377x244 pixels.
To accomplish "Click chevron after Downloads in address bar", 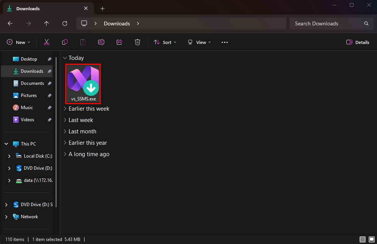I will pyautogui.click(x=138, y=23).
